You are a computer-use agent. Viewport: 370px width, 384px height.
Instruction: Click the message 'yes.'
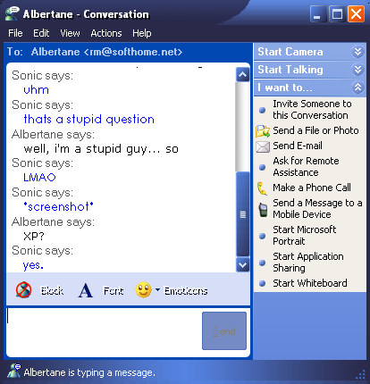33,265
